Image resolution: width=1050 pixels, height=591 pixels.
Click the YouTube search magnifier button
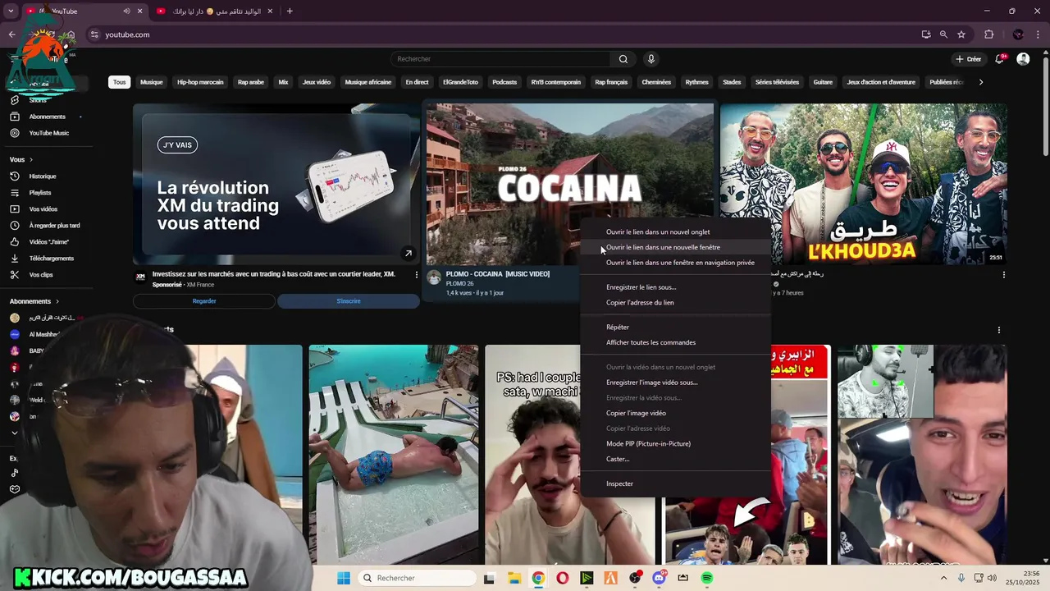click(x=623, y=59)
